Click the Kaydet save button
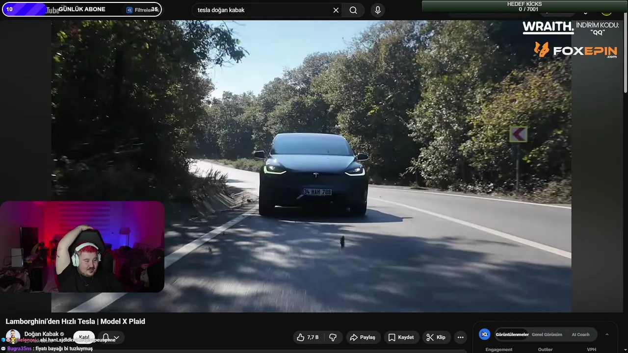This screenshot has width=628, height=353. click(x=401, y=337)
